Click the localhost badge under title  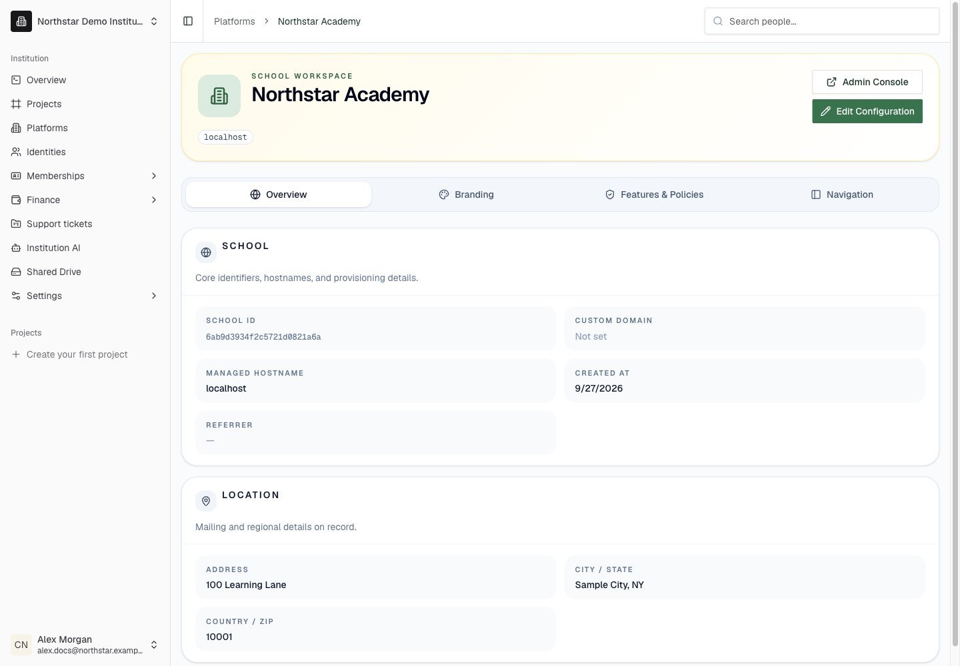click(x=225, y=137)
